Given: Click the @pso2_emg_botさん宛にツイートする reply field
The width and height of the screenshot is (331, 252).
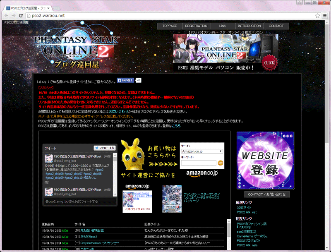Looking at the screenshot, I should [80, 202].
